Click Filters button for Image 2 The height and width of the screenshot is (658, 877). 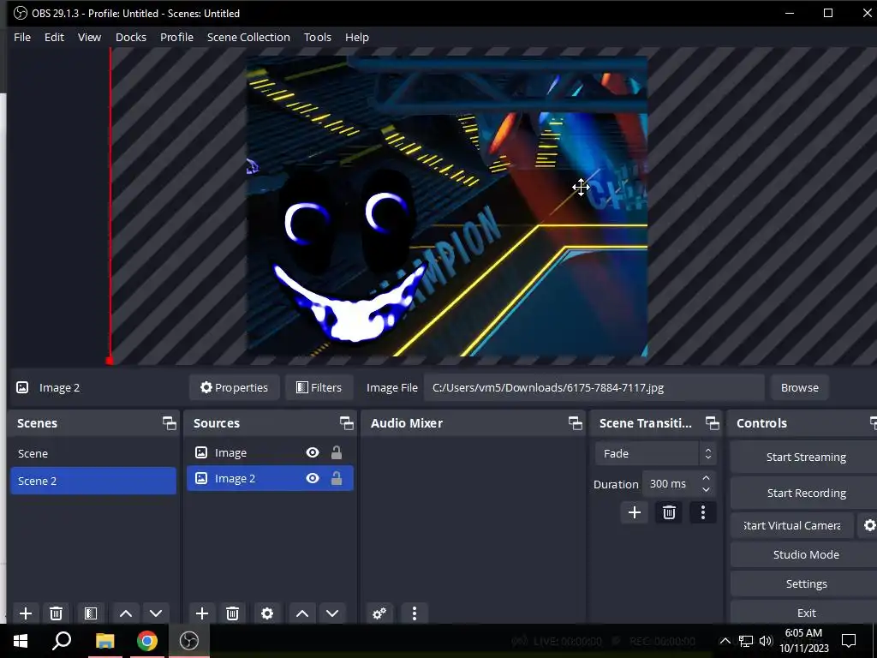319,387
